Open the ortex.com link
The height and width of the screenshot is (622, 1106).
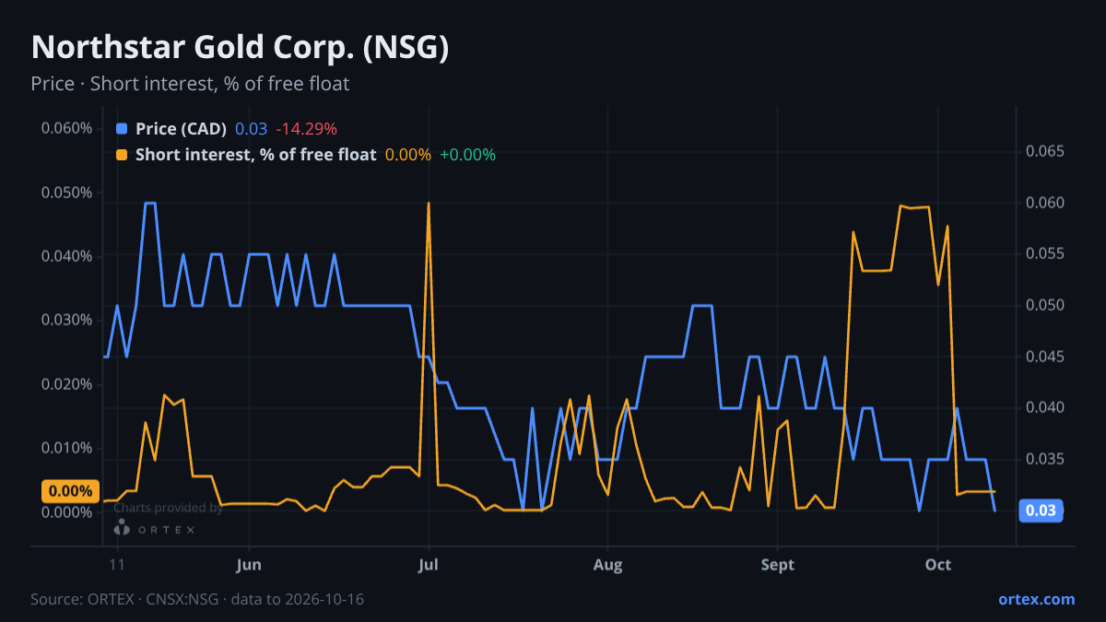click(x=1036, y=599)
